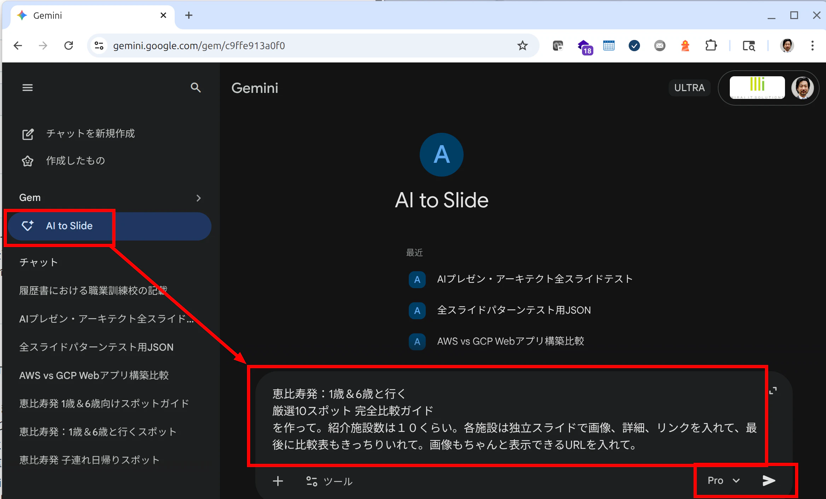The width and height of the screenshot is (826, 499).
Task: Expand the prompt input to full screen
Action: [x=773, y=391]
